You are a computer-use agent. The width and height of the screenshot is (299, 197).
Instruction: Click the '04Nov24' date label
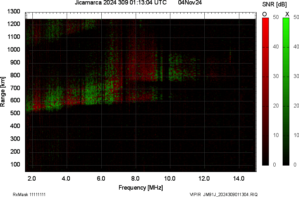pos(190,3)
